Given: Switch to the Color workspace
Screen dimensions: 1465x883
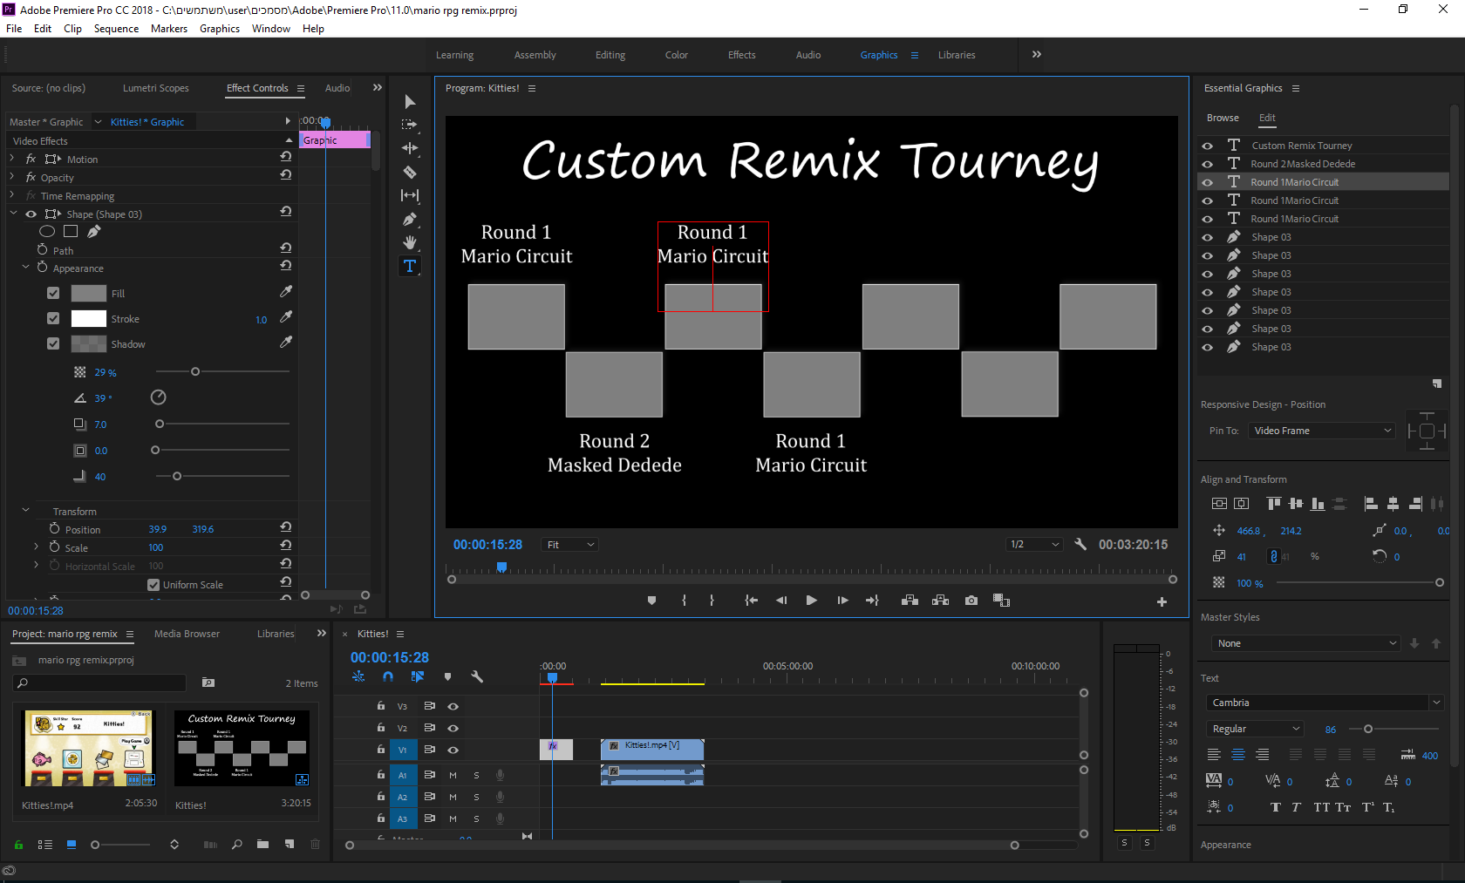Looking at the screenshot, I should tap(677, 55).
